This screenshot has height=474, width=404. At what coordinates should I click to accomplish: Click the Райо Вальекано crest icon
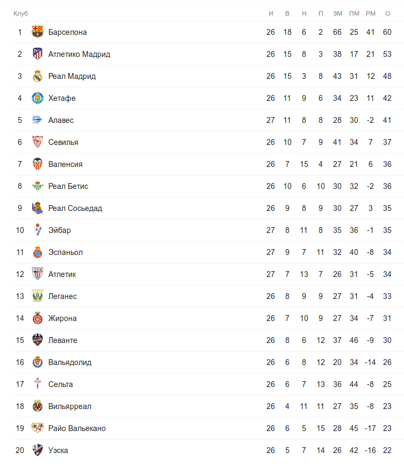click(37, 428)
